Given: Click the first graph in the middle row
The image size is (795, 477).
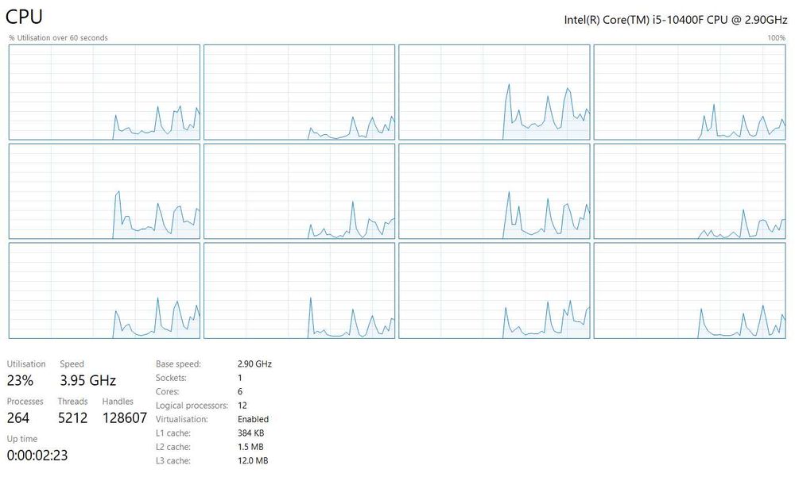Looking at the screenshot, I should click(x=104, y=191).
